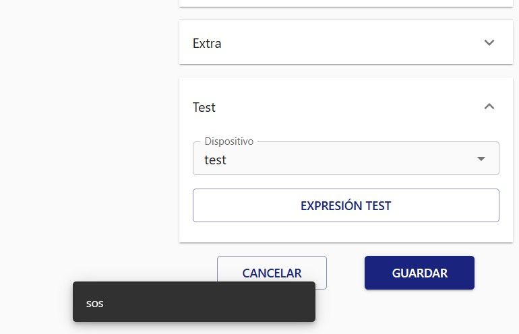Click the EXPRESIÓN TEST label text
The width and height of the screenshot is (519, 334).
pyautogui.click(x=346, y=206)
